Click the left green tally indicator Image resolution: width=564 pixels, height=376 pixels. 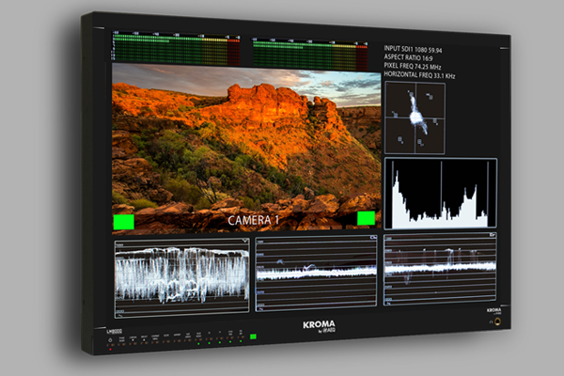(x=123, y=222)
